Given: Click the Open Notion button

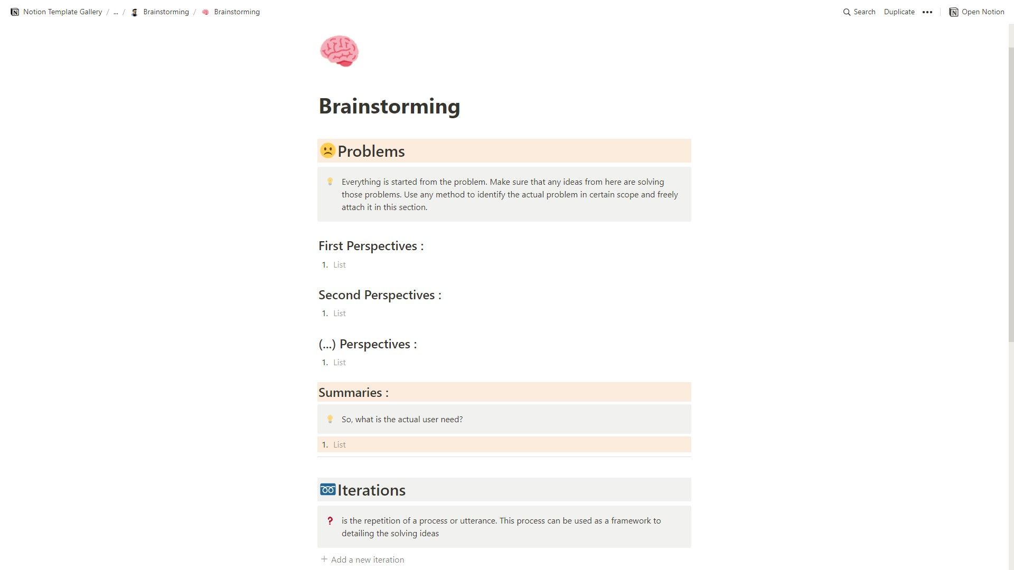Looking at the screenshot, I should point(977,12).
